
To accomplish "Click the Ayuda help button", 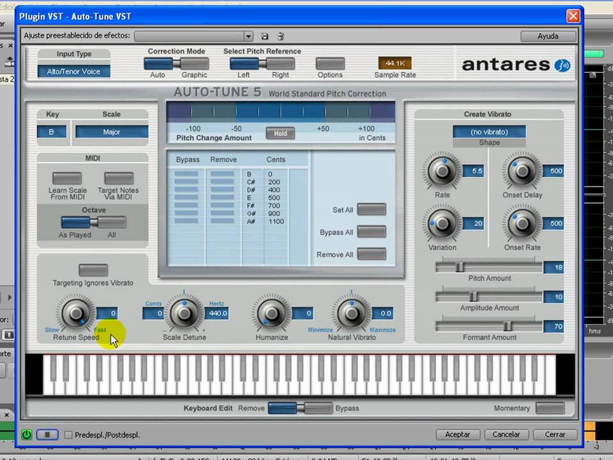I will click(548, 36).
